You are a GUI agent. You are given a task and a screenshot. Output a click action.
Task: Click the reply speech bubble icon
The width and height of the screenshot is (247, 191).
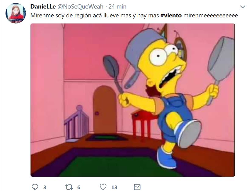click(35, 187)
